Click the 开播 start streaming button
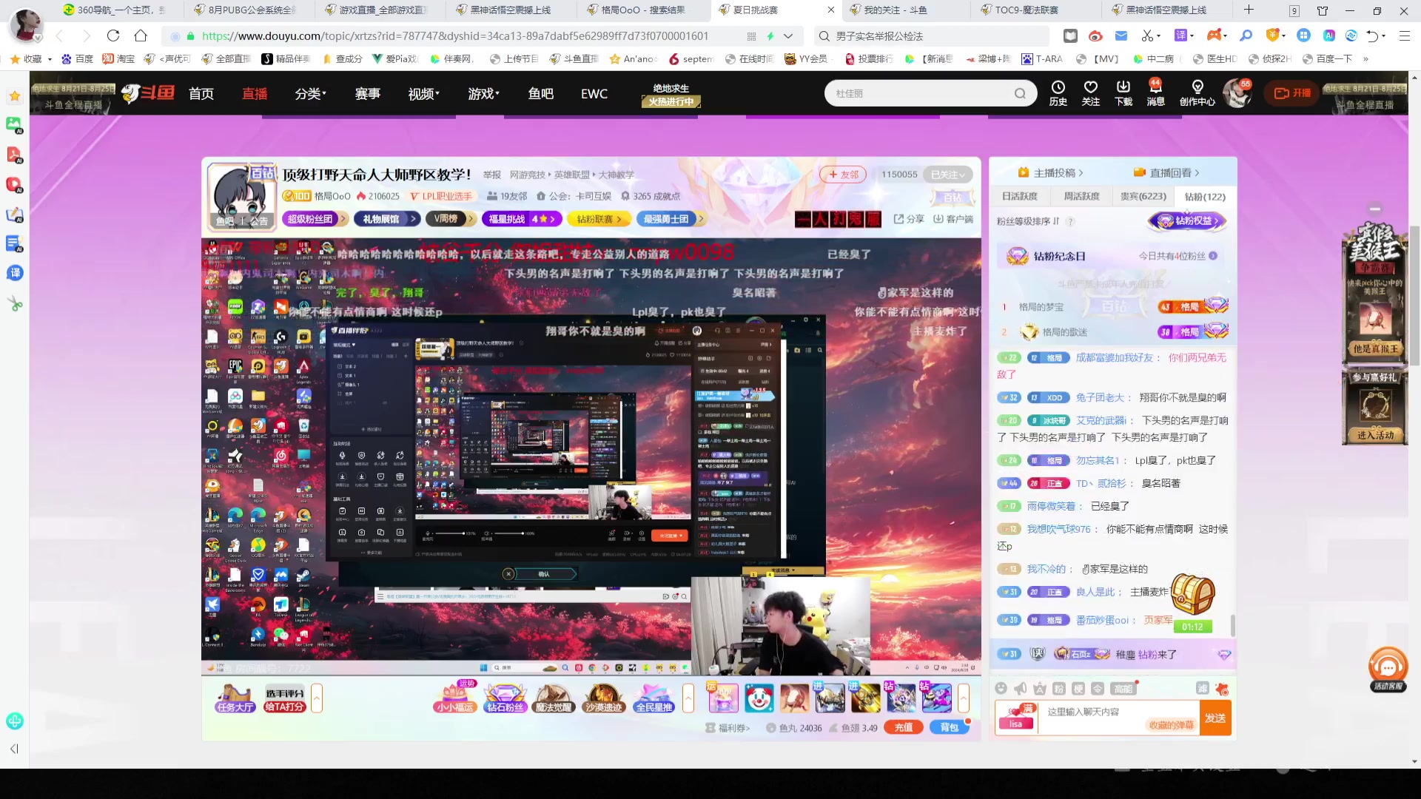 click(x=1292, y=93)
